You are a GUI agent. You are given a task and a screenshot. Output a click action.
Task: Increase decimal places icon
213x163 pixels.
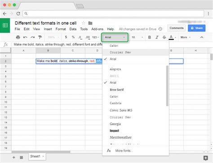click(x=88, y=37)
